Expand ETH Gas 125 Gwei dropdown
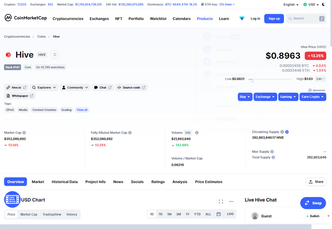 tap(227, 4)
